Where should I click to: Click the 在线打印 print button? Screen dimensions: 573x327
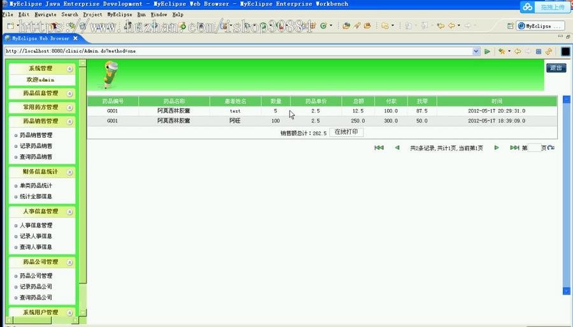pyautogui.click(x=346, y=132)
